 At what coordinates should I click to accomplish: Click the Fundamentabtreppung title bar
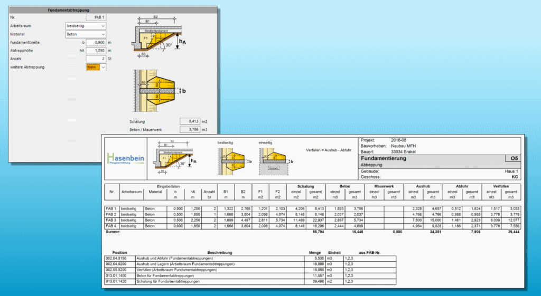pos(68,10)
